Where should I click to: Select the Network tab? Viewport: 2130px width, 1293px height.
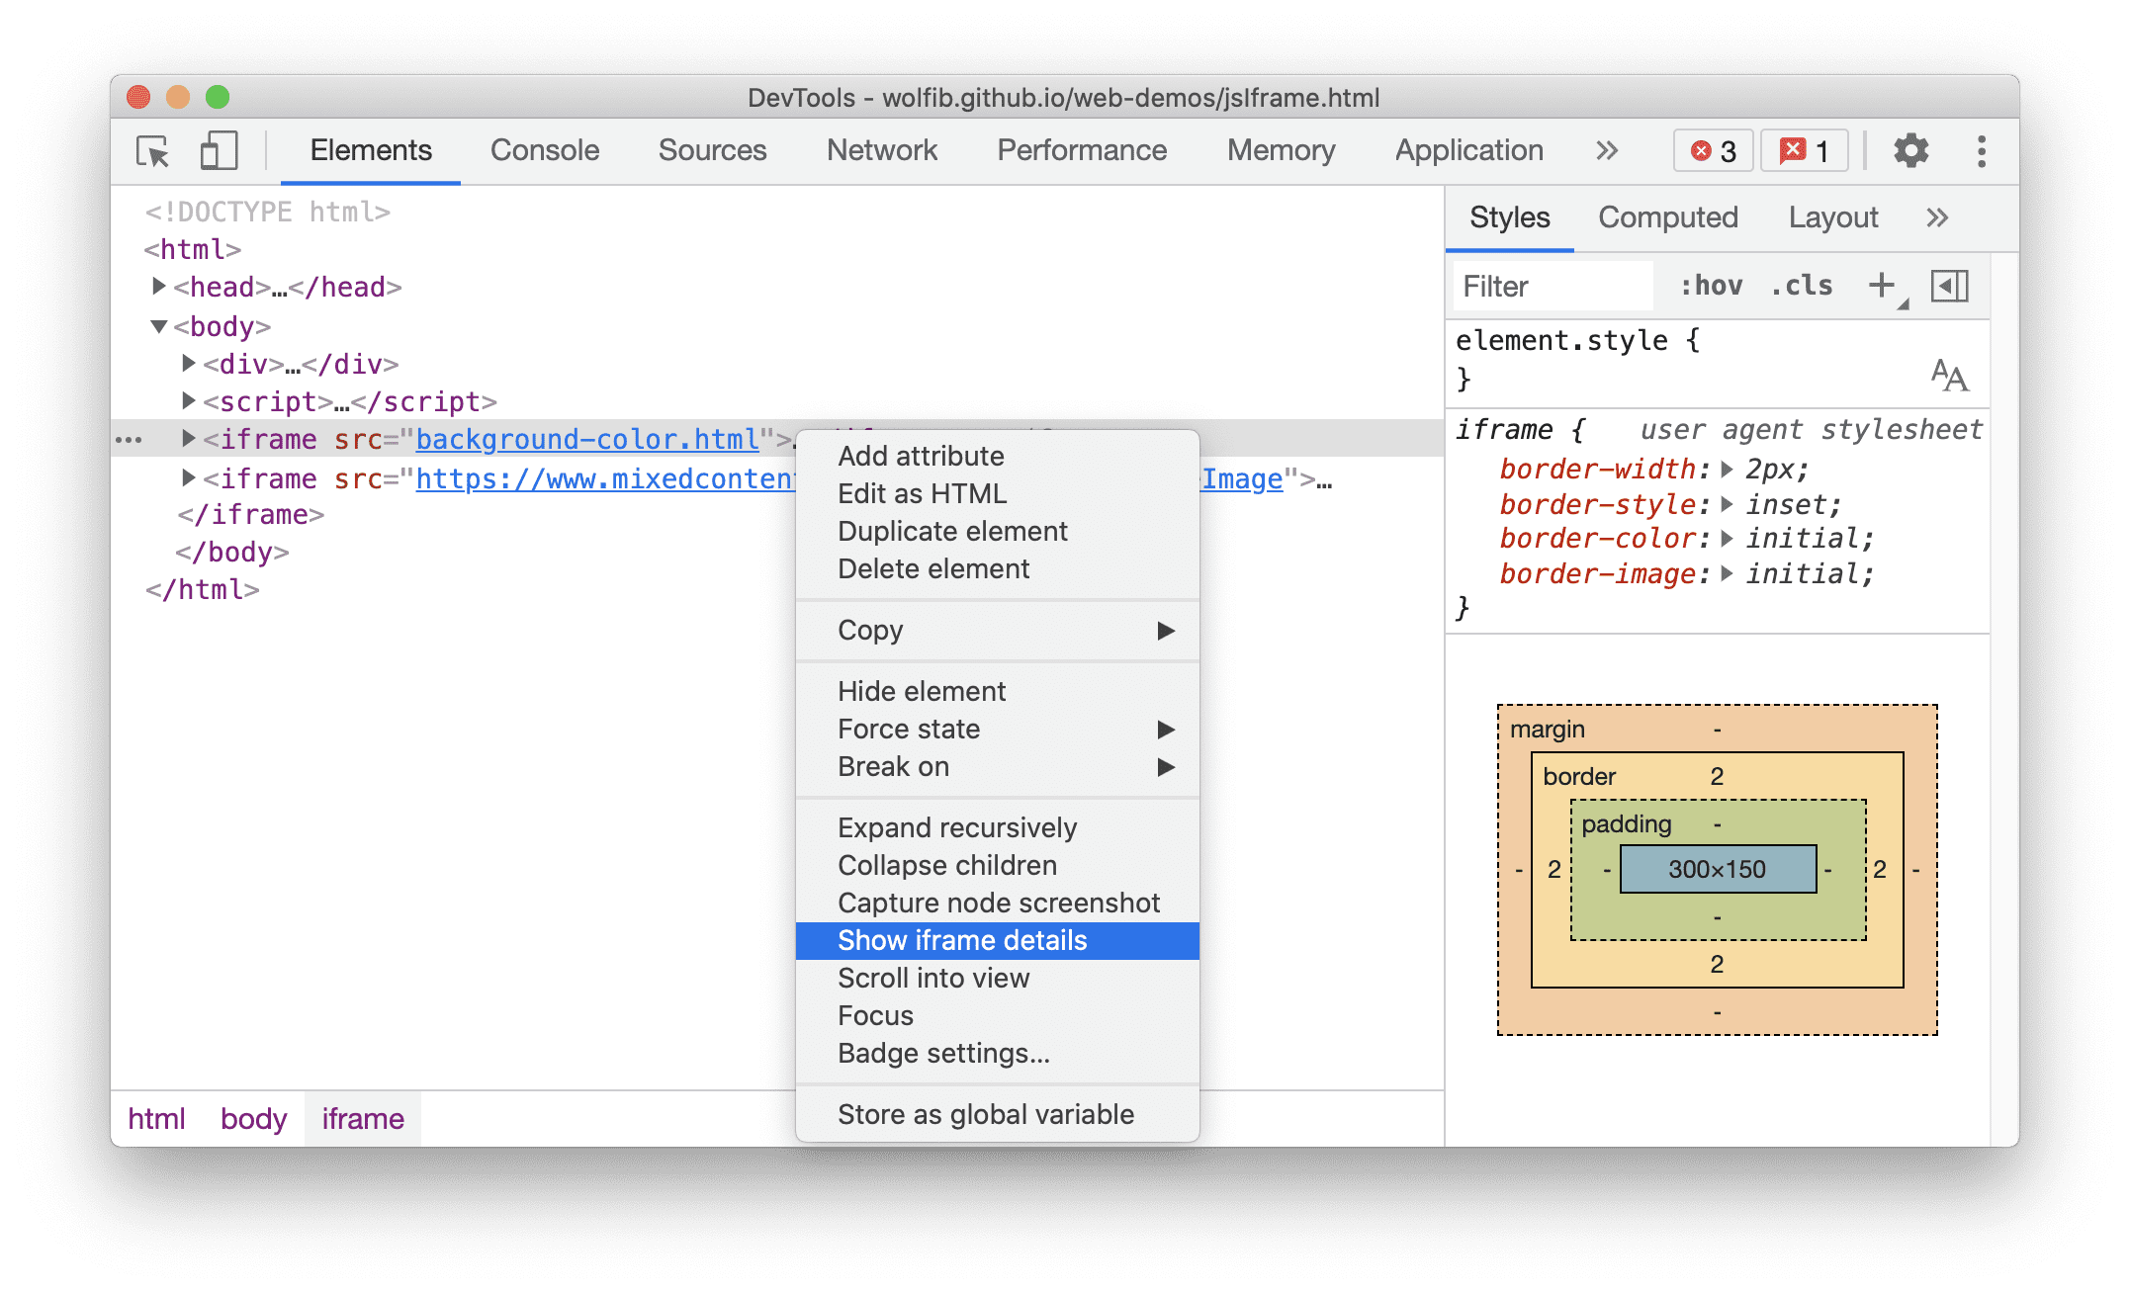pos(882,147)
